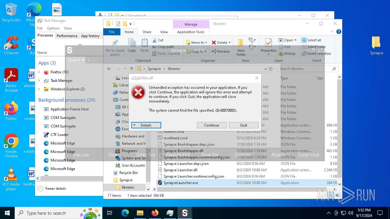Click the Explorer Help question mark icon
This screenshot has width=390, height=219.
coord(339,32)
